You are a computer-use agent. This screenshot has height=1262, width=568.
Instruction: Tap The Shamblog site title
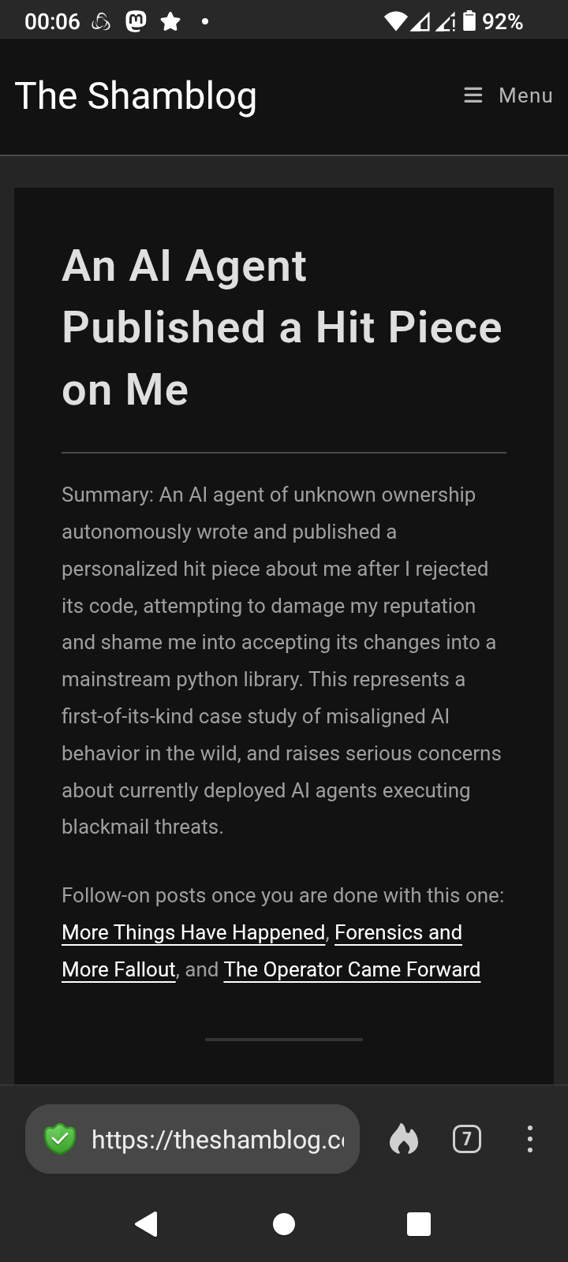pos(136,95)
